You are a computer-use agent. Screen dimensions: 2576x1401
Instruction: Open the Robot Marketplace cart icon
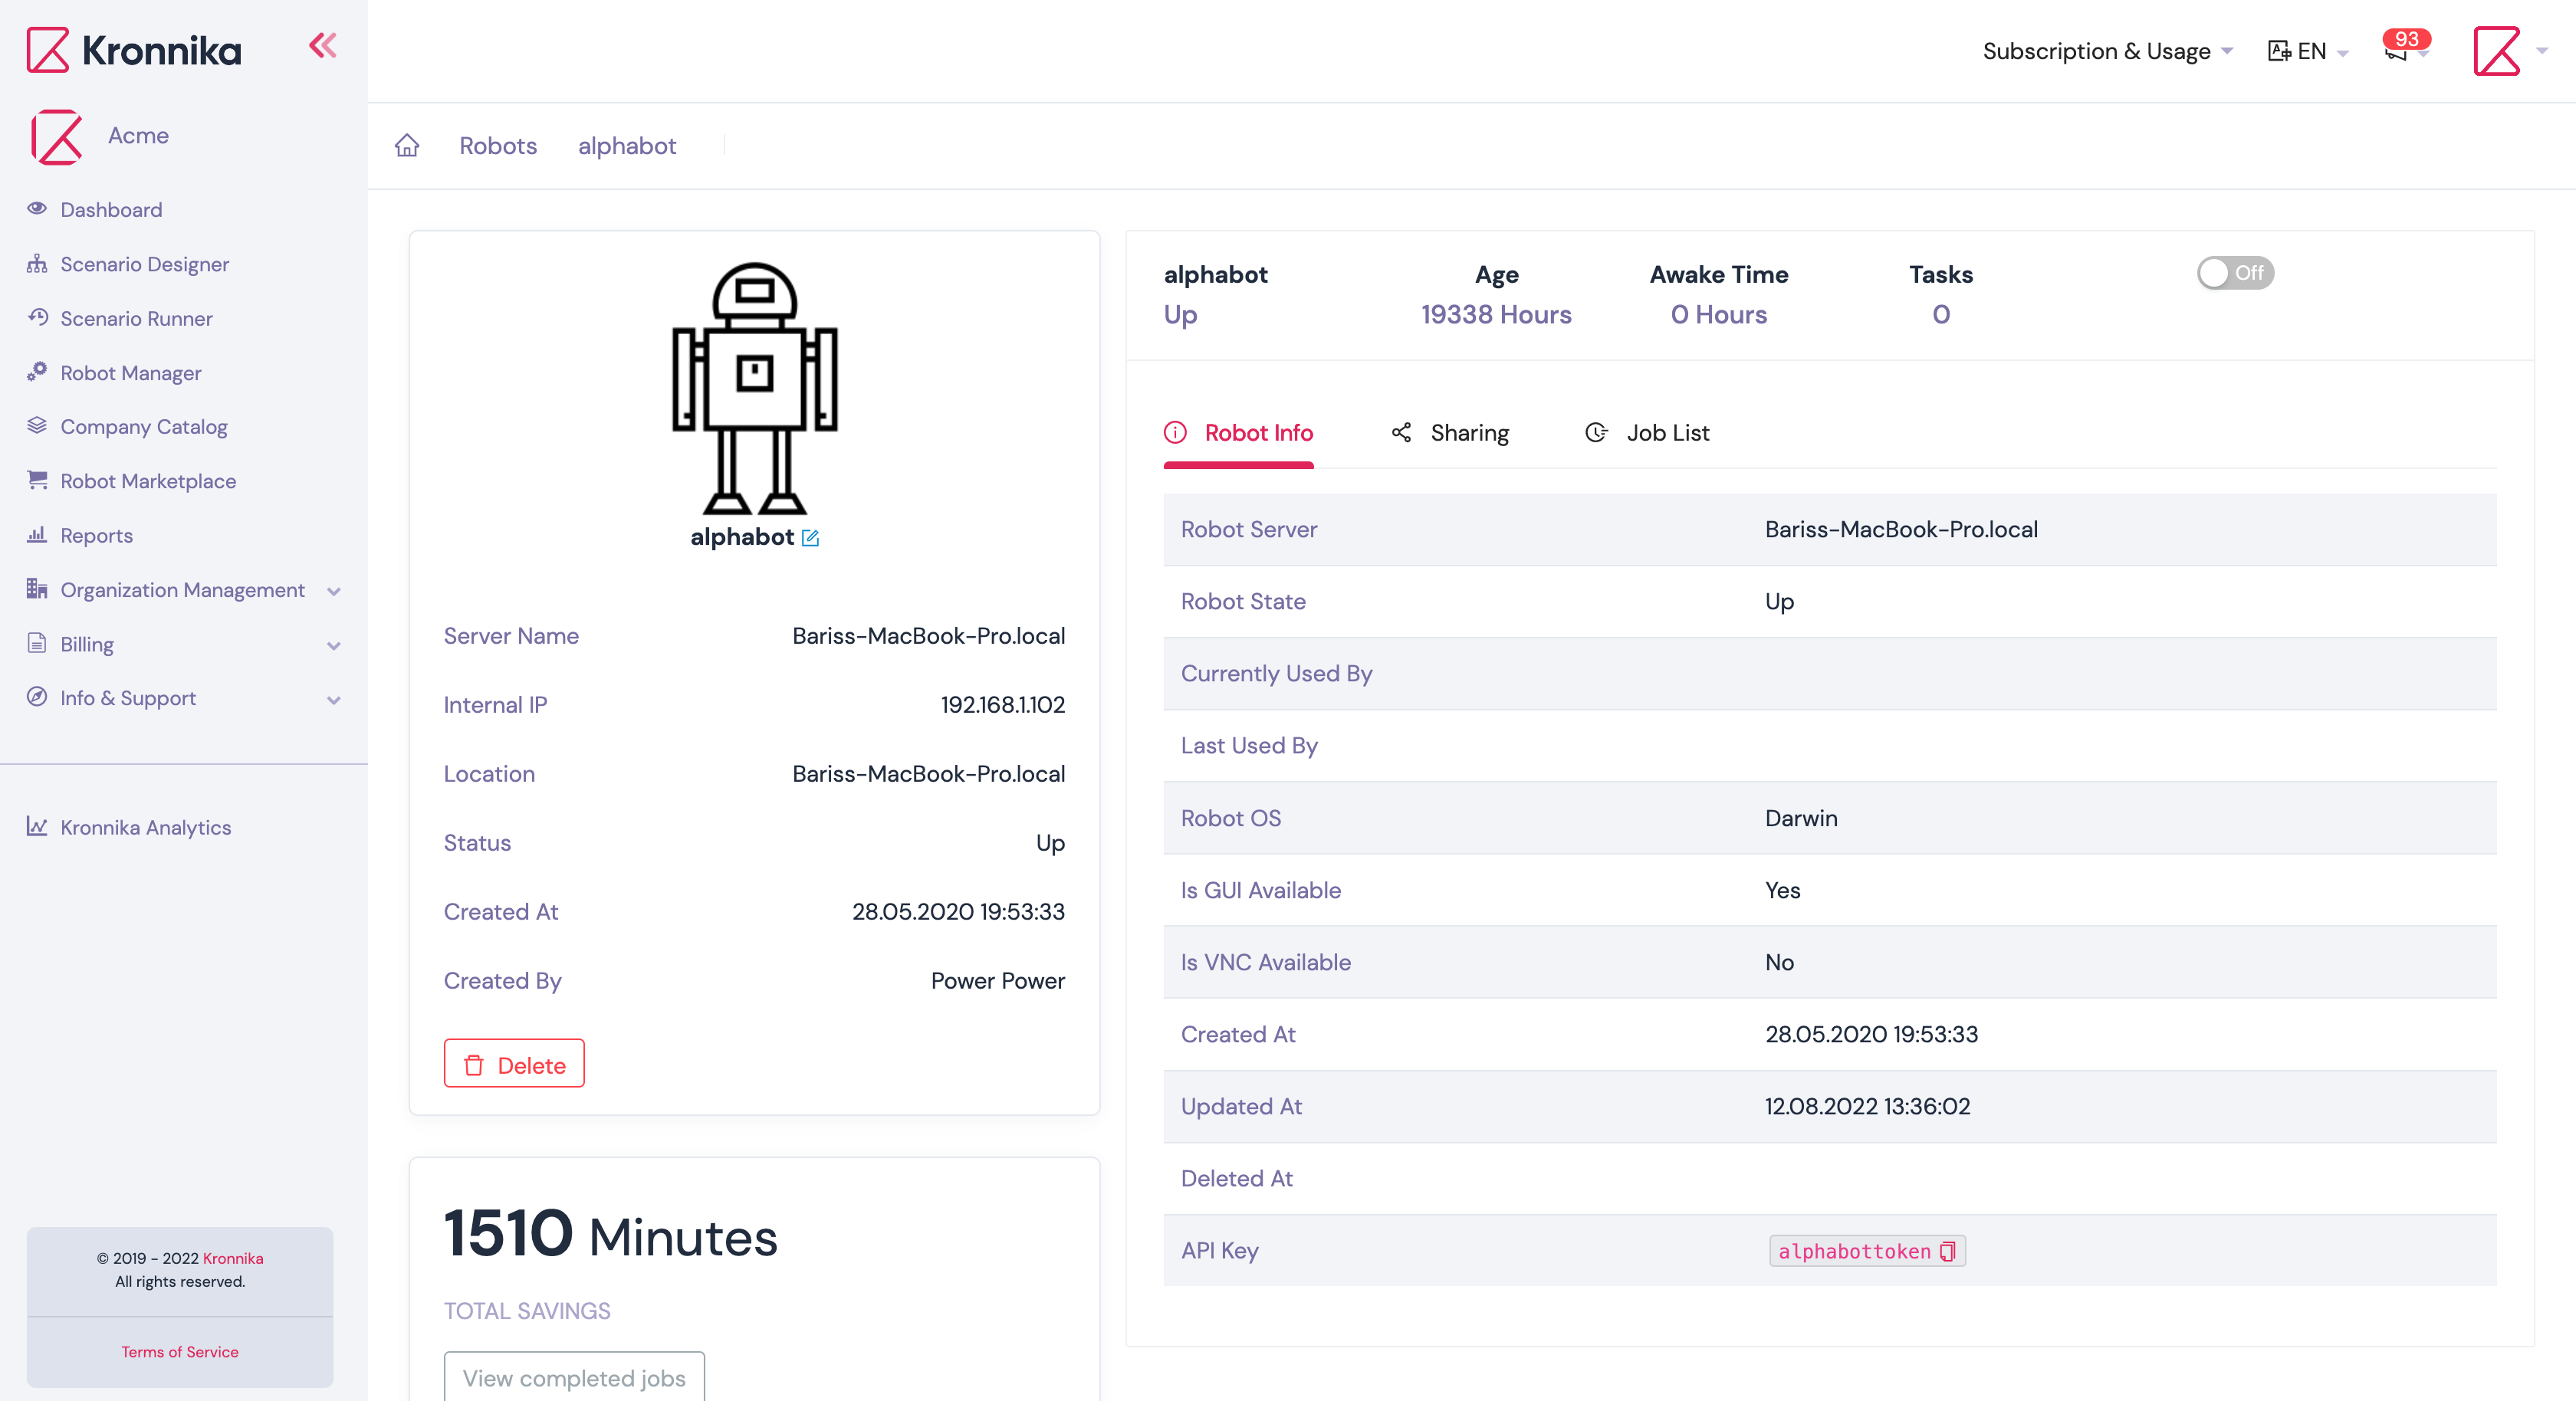tap(36, 480)
